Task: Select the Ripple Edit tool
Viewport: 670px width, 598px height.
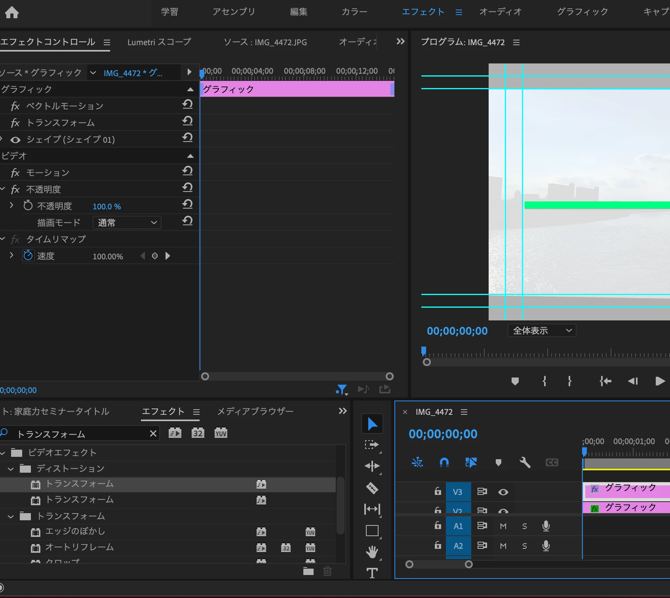Action: pos(372,466)
